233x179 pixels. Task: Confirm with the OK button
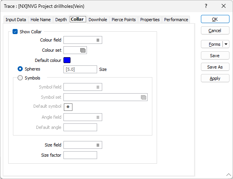pyautogui.click(x=215, y=19)
